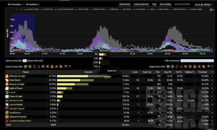Expand the Beacon of Light row with its plus button
Screen dimensions: 217x130
(x=212, y=84)
